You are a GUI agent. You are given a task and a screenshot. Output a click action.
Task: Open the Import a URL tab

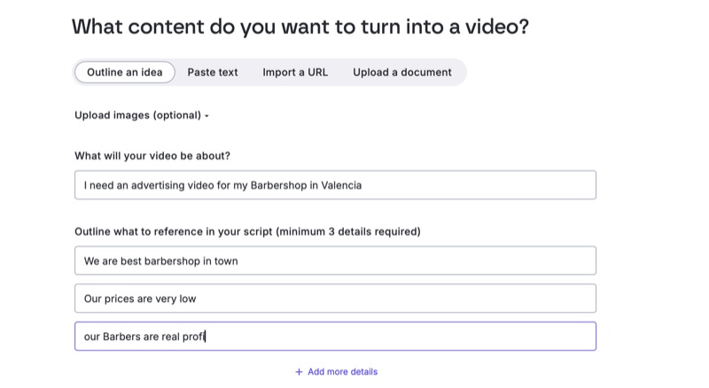click(x=295, y=73)
